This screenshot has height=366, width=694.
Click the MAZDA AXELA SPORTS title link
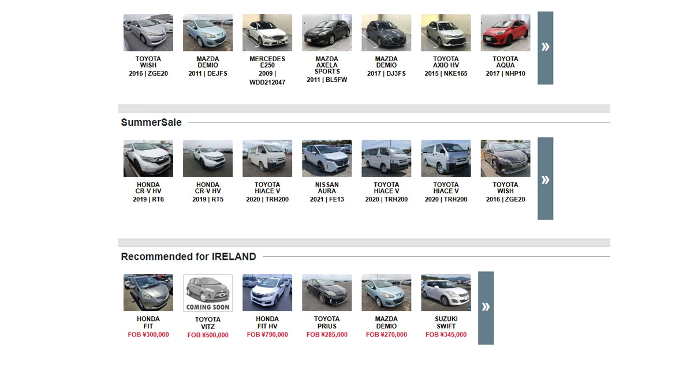click(327, 65)
